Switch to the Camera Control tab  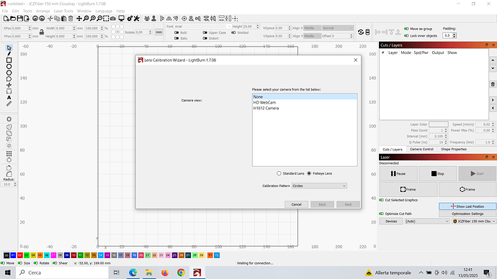(x=421, y=150)
